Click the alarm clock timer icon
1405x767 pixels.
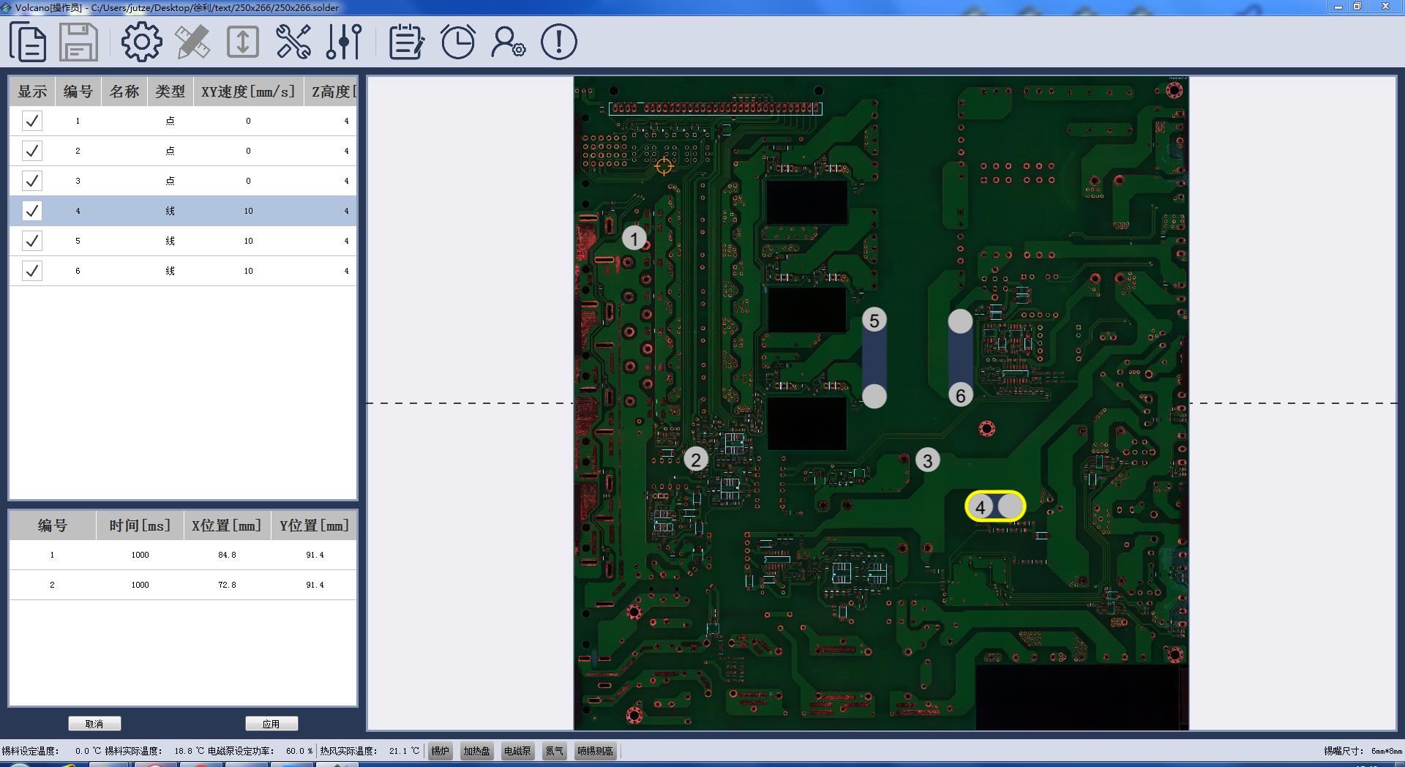[458, 42]
